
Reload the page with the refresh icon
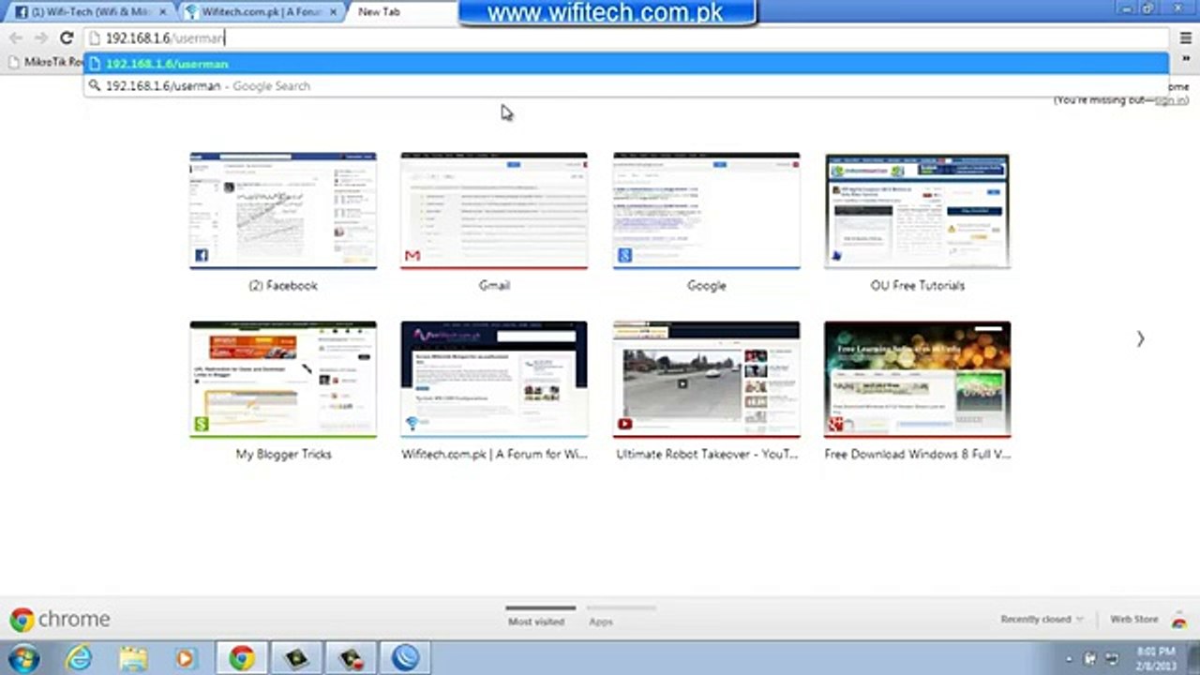(66, 38)
